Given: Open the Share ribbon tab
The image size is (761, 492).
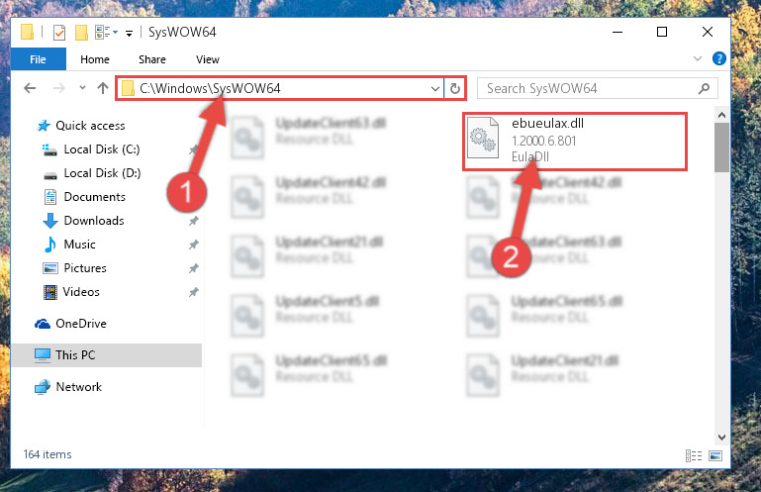Looking at the screenshot, I should click(x=152, y=59).
